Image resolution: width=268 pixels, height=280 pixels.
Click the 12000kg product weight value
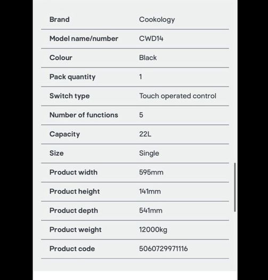[153, 230]
